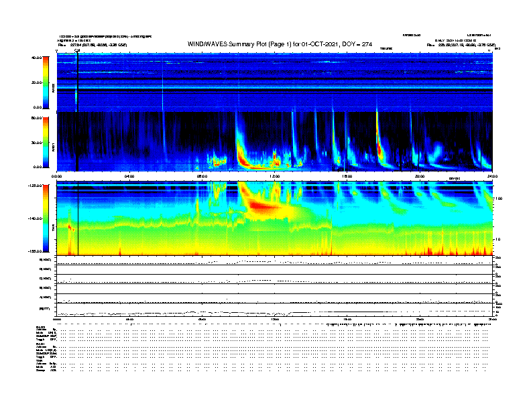This screenshot has width=531, height=410.
Task: Click the 24:00 time axis label
Action: coord(491,176)
